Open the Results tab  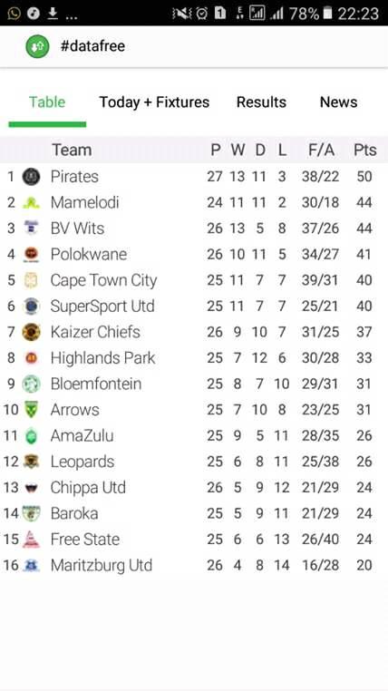[x=261, y=102]
